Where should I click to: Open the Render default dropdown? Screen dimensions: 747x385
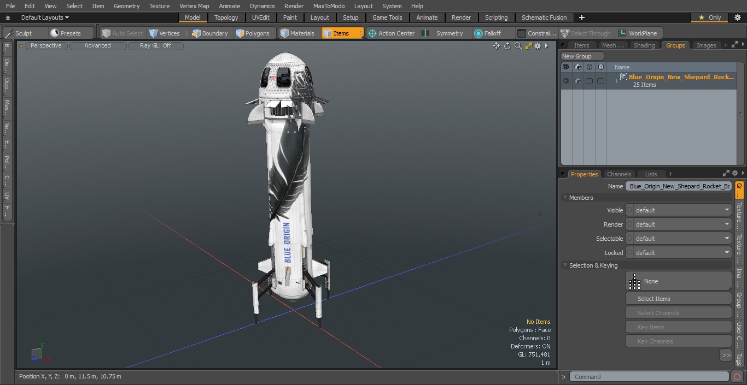pos(679,224)
